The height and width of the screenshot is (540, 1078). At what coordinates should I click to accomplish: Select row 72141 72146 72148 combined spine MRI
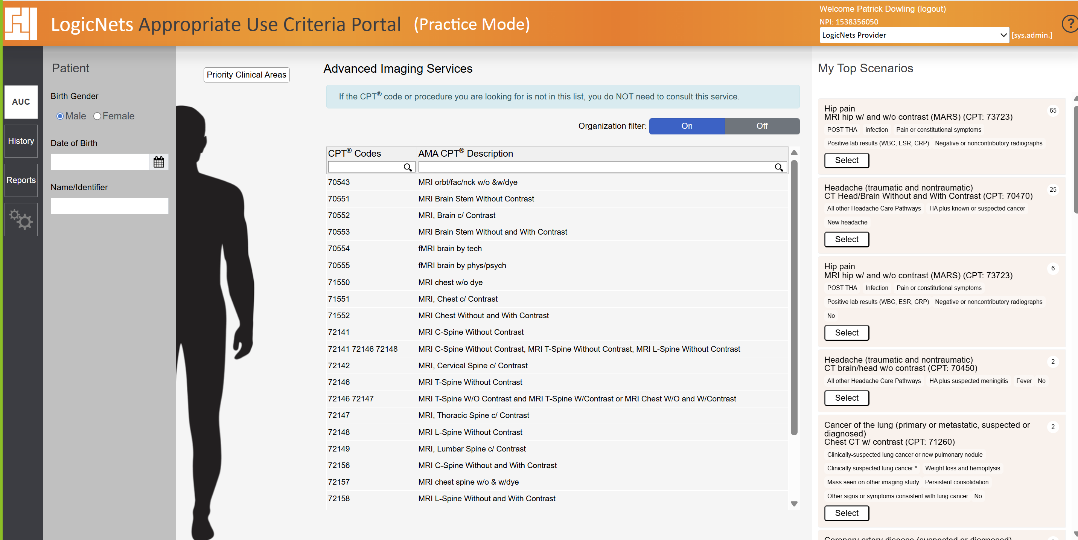[557, 349]
